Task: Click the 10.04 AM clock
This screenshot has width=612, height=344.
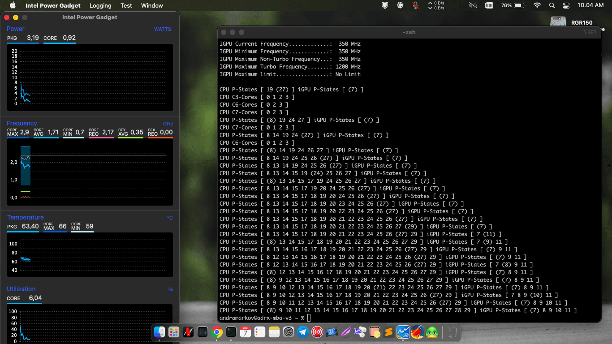Action: point(590,5)
